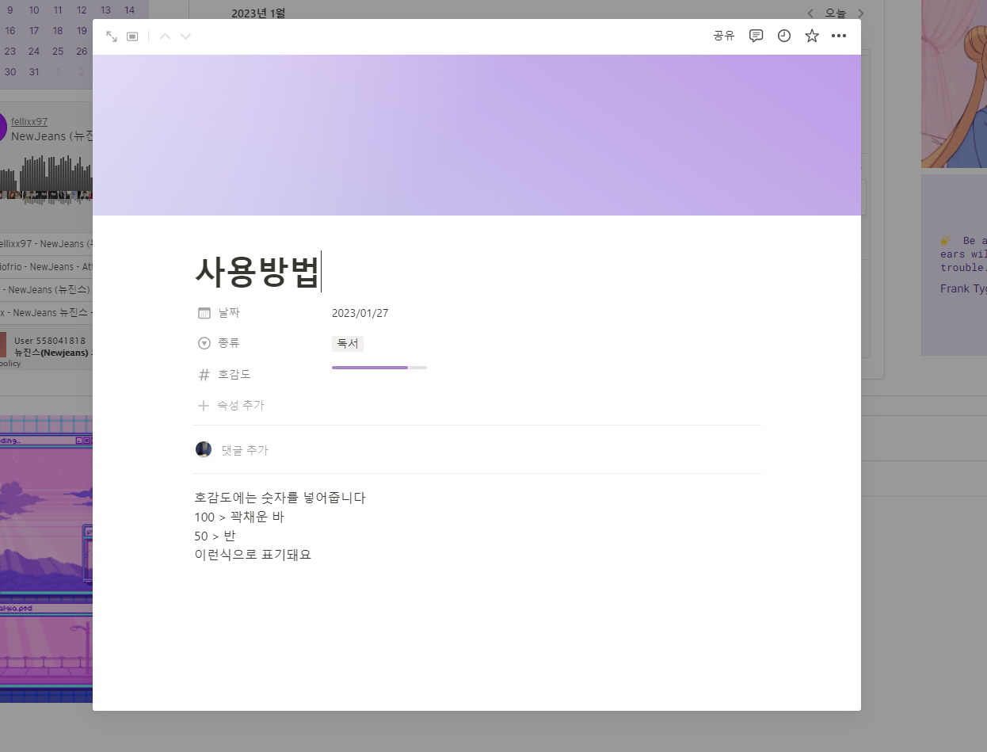Screen dimensions: 987x752
Task: Click the pixel art landscape image in background
Action: (x=46, y=559)
